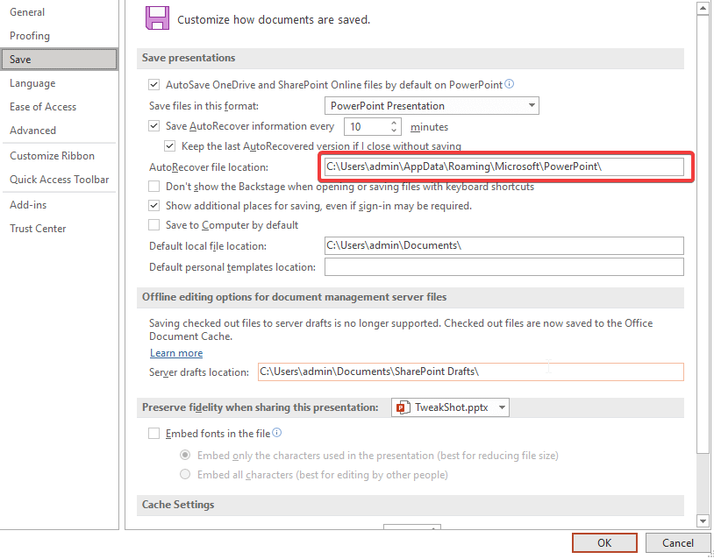Click the Server drafts location field
The width and height of the screenshot is (714, 559).
[x=471, y=371]
